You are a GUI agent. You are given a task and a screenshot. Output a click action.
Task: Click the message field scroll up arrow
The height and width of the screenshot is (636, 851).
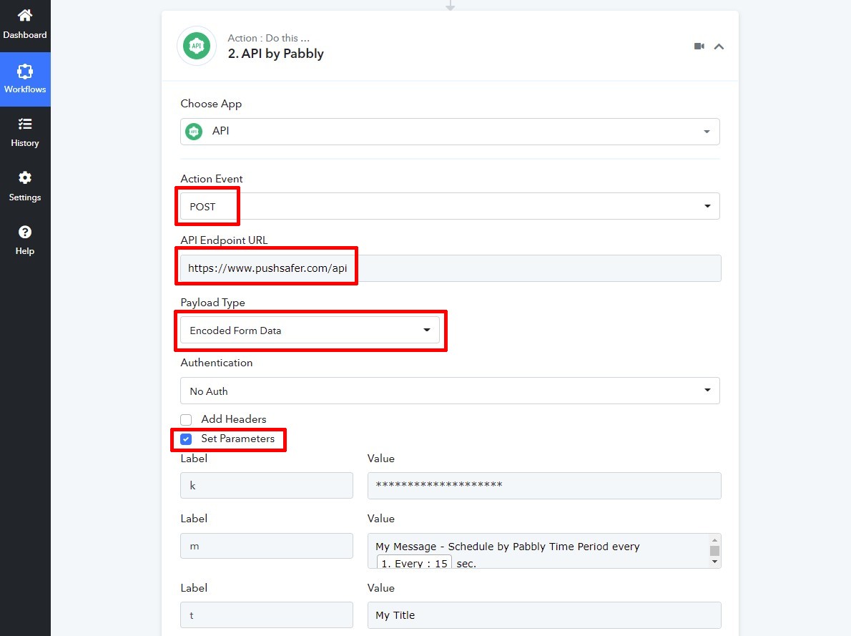[x=715, y=540]
